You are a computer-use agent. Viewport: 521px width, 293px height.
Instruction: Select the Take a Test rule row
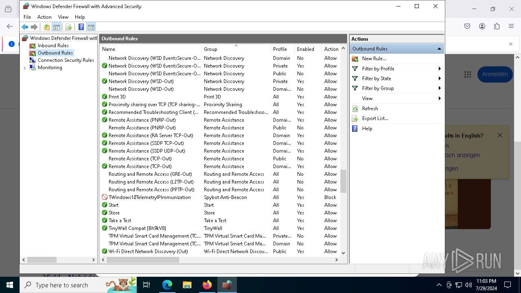pyautogui.click(x=220, y=221)
